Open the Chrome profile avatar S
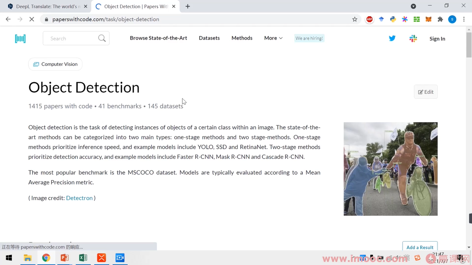 pos(452,19)
